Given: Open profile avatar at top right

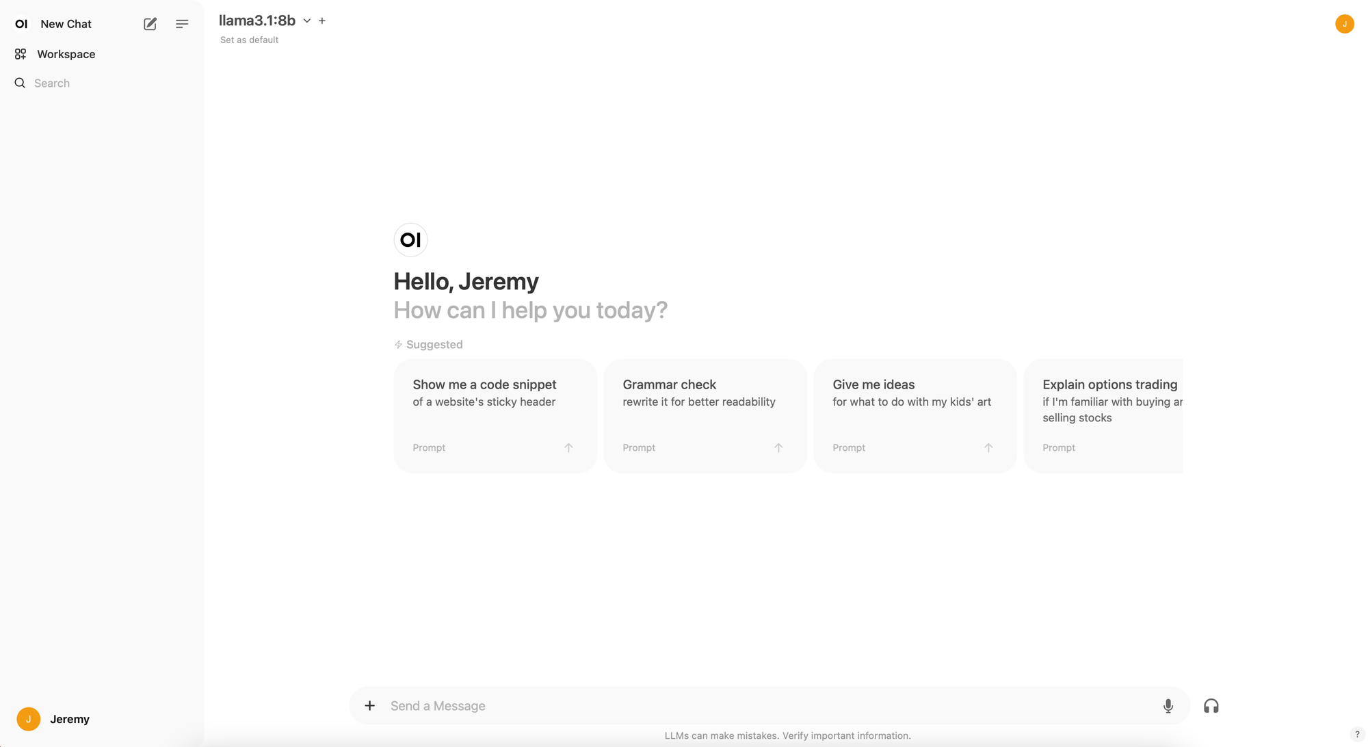Looking at the screenshot, I should tap(1344, 24).
